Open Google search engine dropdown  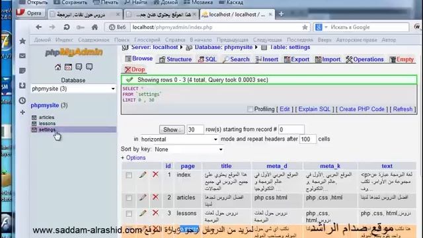click(321, 27)
